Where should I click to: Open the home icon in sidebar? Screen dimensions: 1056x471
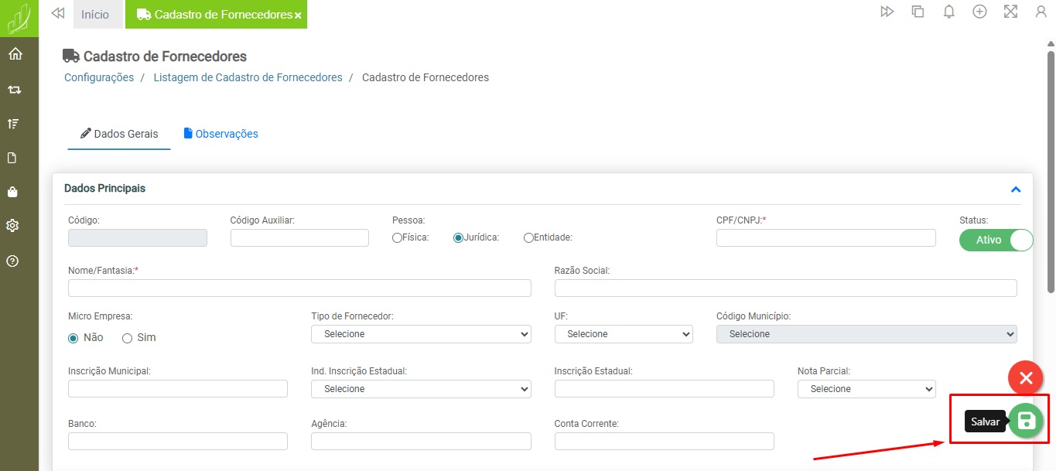coord(15,54)
